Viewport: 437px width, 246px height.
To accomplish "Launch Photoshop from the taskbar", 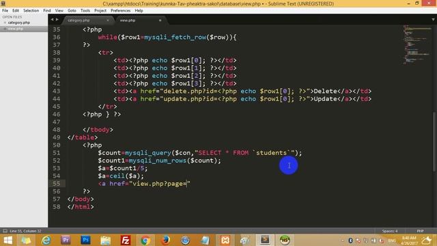I will (85, 240).
